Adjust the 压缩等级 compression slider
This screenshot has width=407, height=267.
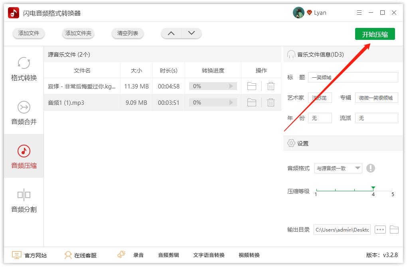click(373, 188)
